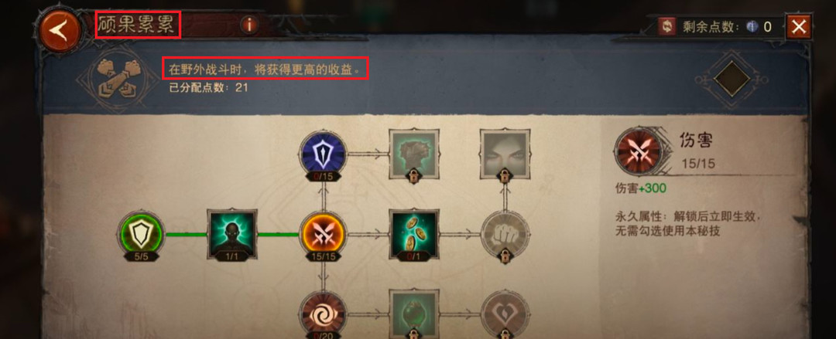Select the hooded figure skill node 1/1

[231, 235]
